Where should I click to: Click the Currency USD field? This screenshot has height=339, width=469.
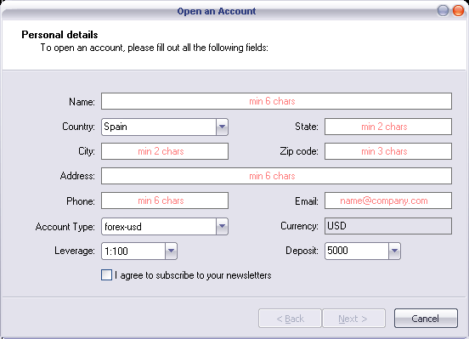tap(388, 226)
